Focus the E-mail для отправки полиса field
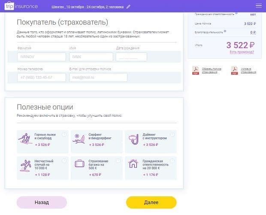The height and width of the screenshot is (215, 266). point(98,77)
